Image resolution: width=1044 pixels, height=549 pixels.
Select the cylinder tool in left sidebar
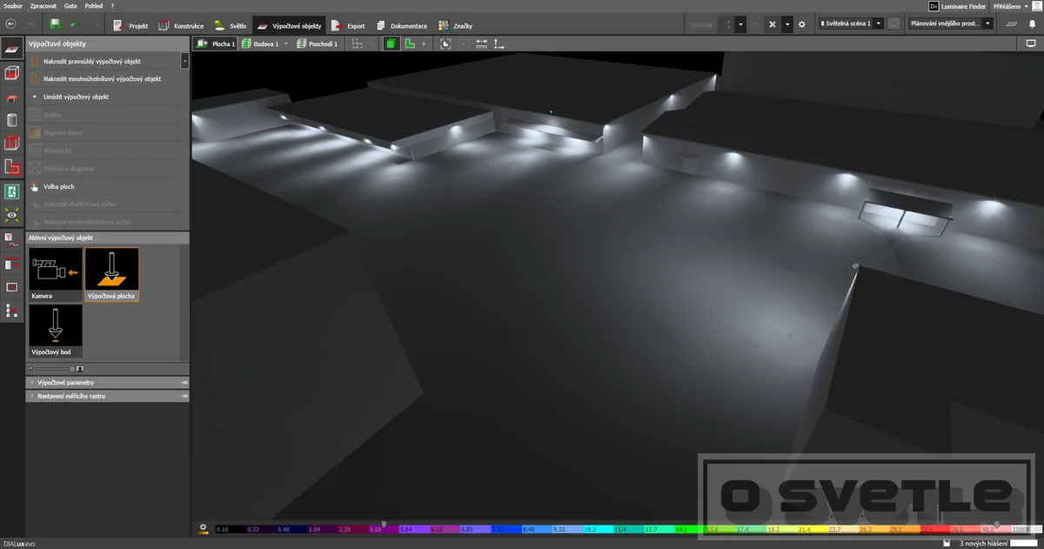tap(12, 120)
